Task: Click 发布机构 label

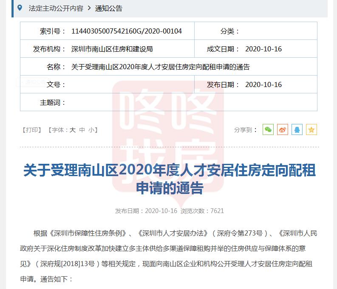Action: tap(49, 49)
